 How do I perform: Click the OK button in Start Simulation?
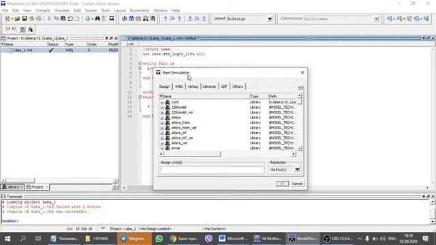(282, 184)
